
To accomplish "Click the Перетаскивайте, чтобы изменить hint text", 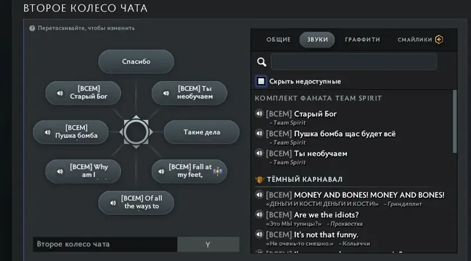I will pyautogui.click(x=86, y=28).
